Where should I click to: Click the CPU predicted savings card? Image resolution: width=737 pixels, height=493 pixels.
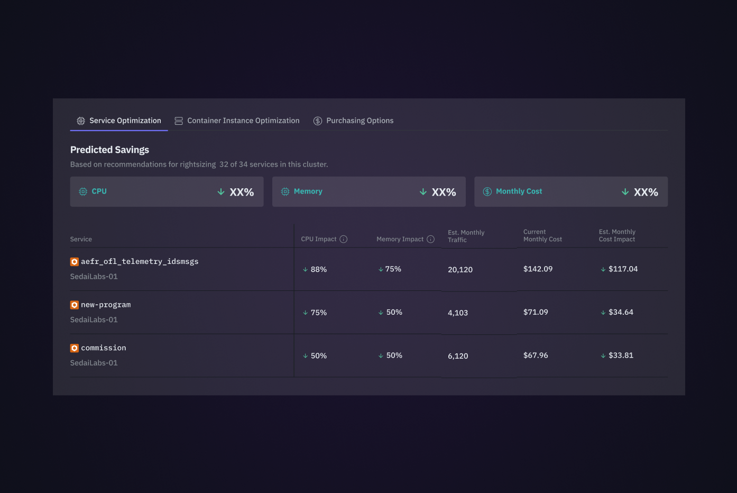point(167,191)
